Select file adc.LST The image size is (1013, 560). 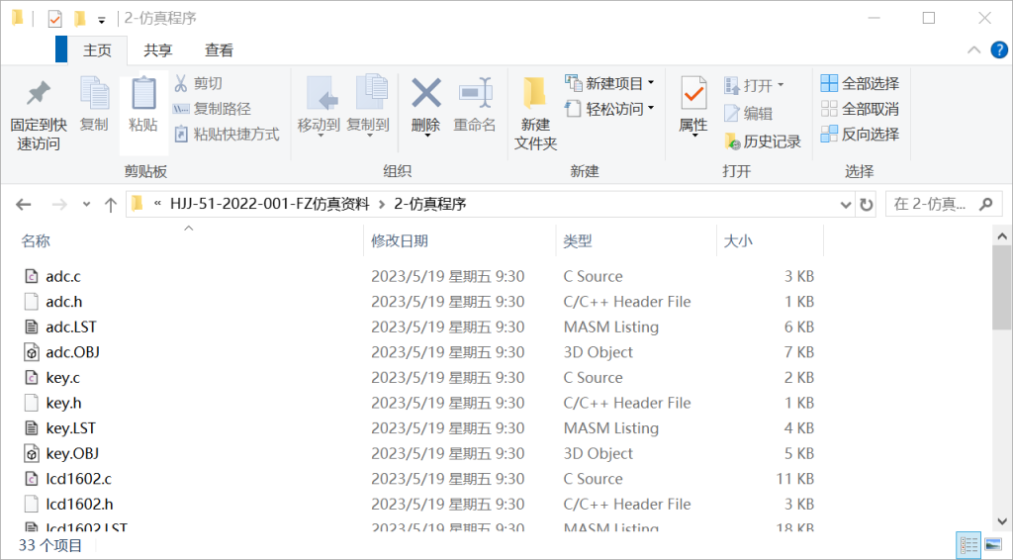coord(70,327)
